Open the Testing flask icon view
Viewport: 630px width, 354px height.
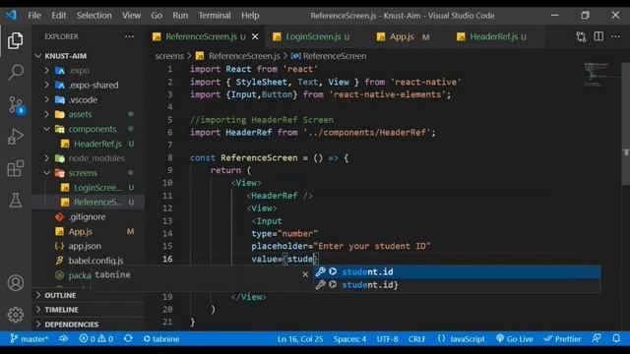click(16, 201)
